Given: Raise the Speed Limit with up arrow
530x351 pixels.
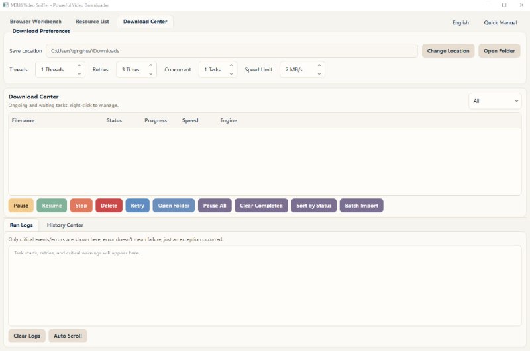Looking at the screenshot, I should coord(319,65).
